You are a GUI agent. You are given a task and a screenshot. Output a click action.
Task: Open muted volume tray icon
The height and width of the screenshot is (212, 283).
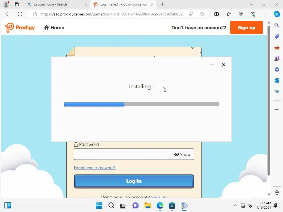click(x=250, y=205)
